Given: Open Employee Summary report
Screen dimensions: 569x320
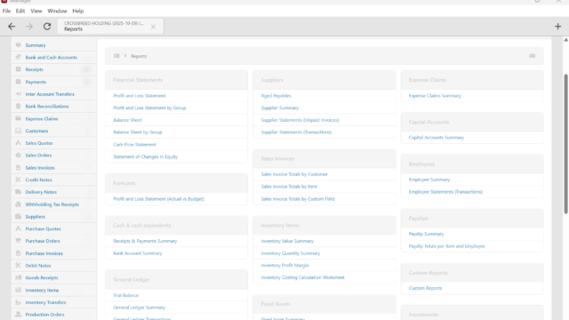Looking at the screenshot, I should 429,180.
